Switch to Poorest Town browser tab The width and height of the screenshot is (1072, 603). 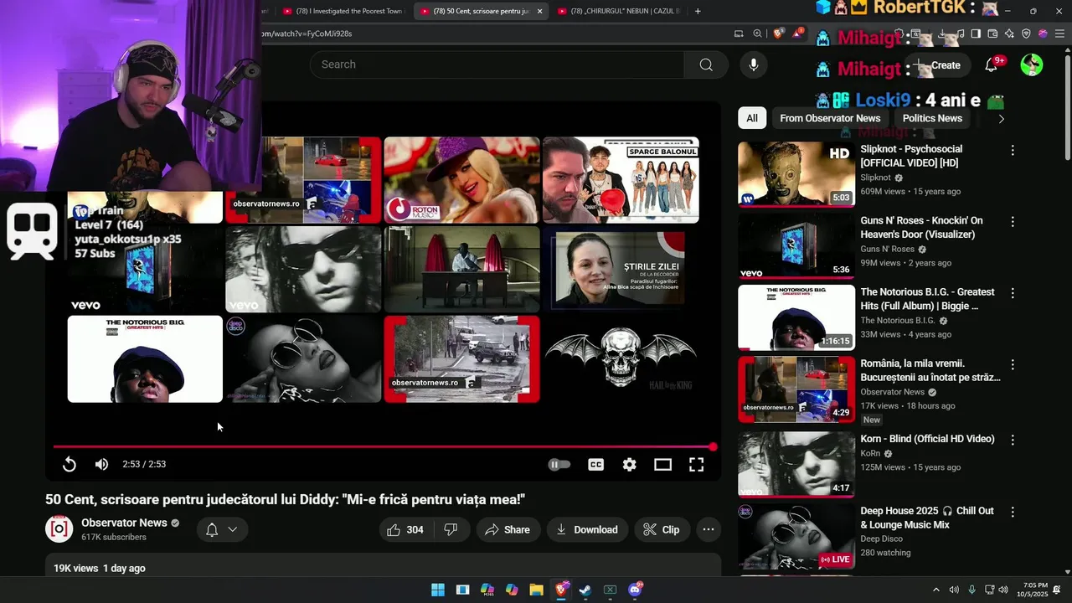343,11
